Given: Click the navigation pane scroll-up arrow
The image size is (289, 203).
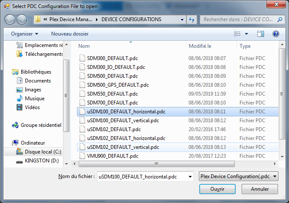Looking at the screenshot, I should point(67,44).
